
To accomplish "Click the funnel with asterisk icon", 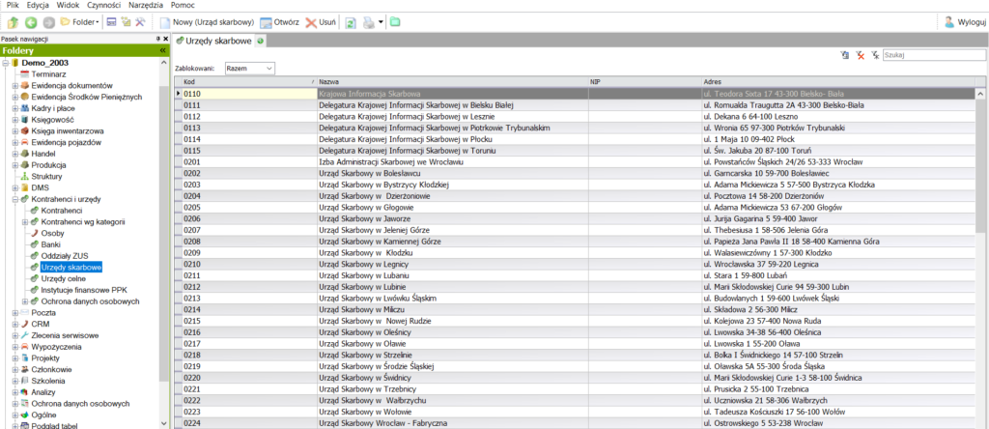I will coord(875,55).
